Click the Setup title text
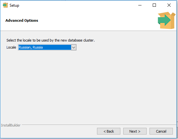 14,5
